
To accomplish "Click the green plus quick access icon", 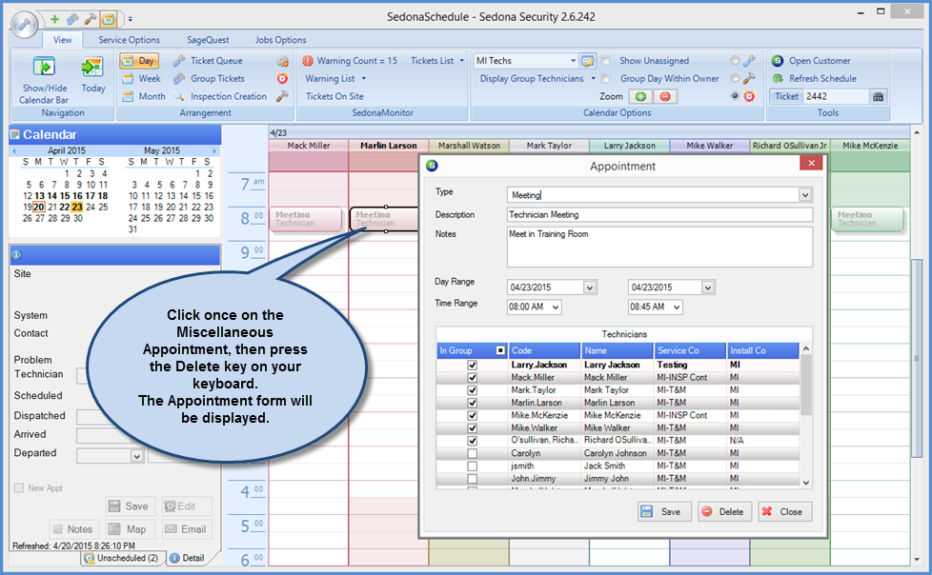I will [54, 19].
